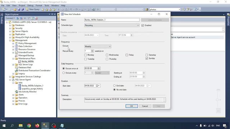Image resolution: width=230 pixels, height=129 pixels.
Task: Click the Connect Object Explorer plug icon
Action: pos(18,18)
